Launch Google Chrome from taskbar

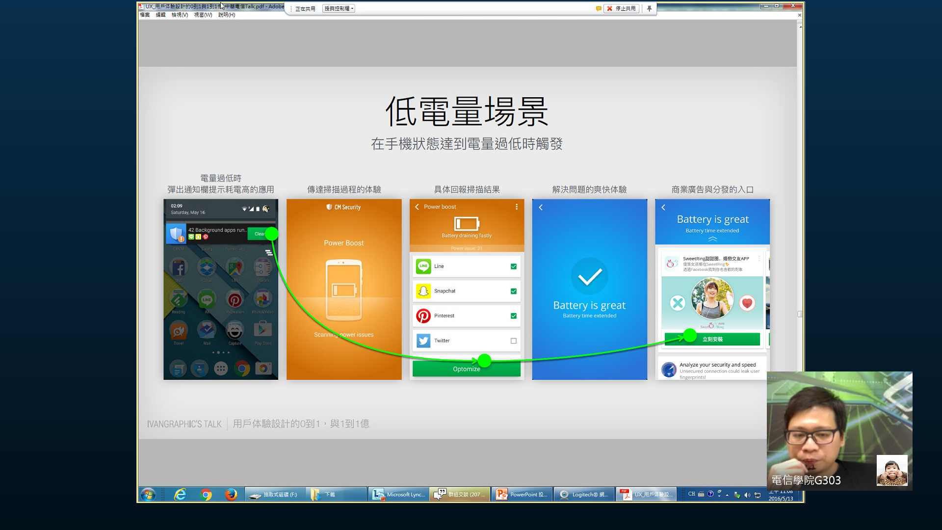pos(206,494)
